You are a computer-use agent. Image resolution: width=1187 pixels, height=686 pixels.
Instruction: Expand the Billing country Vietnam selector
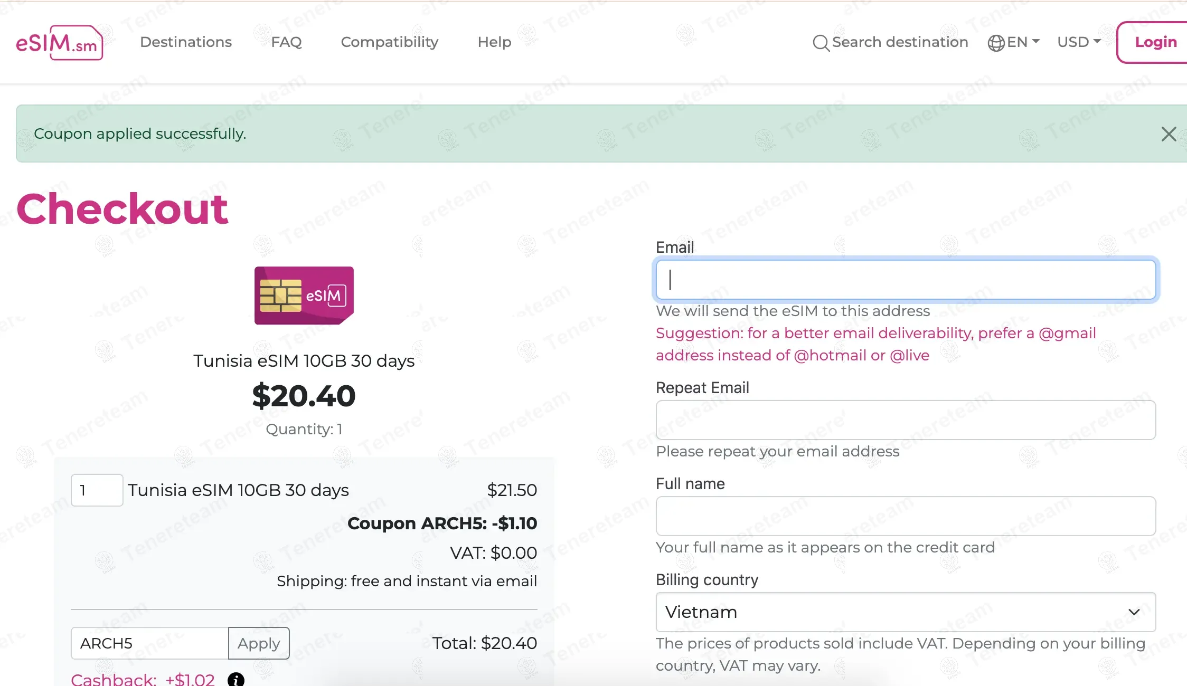(906, 612)
